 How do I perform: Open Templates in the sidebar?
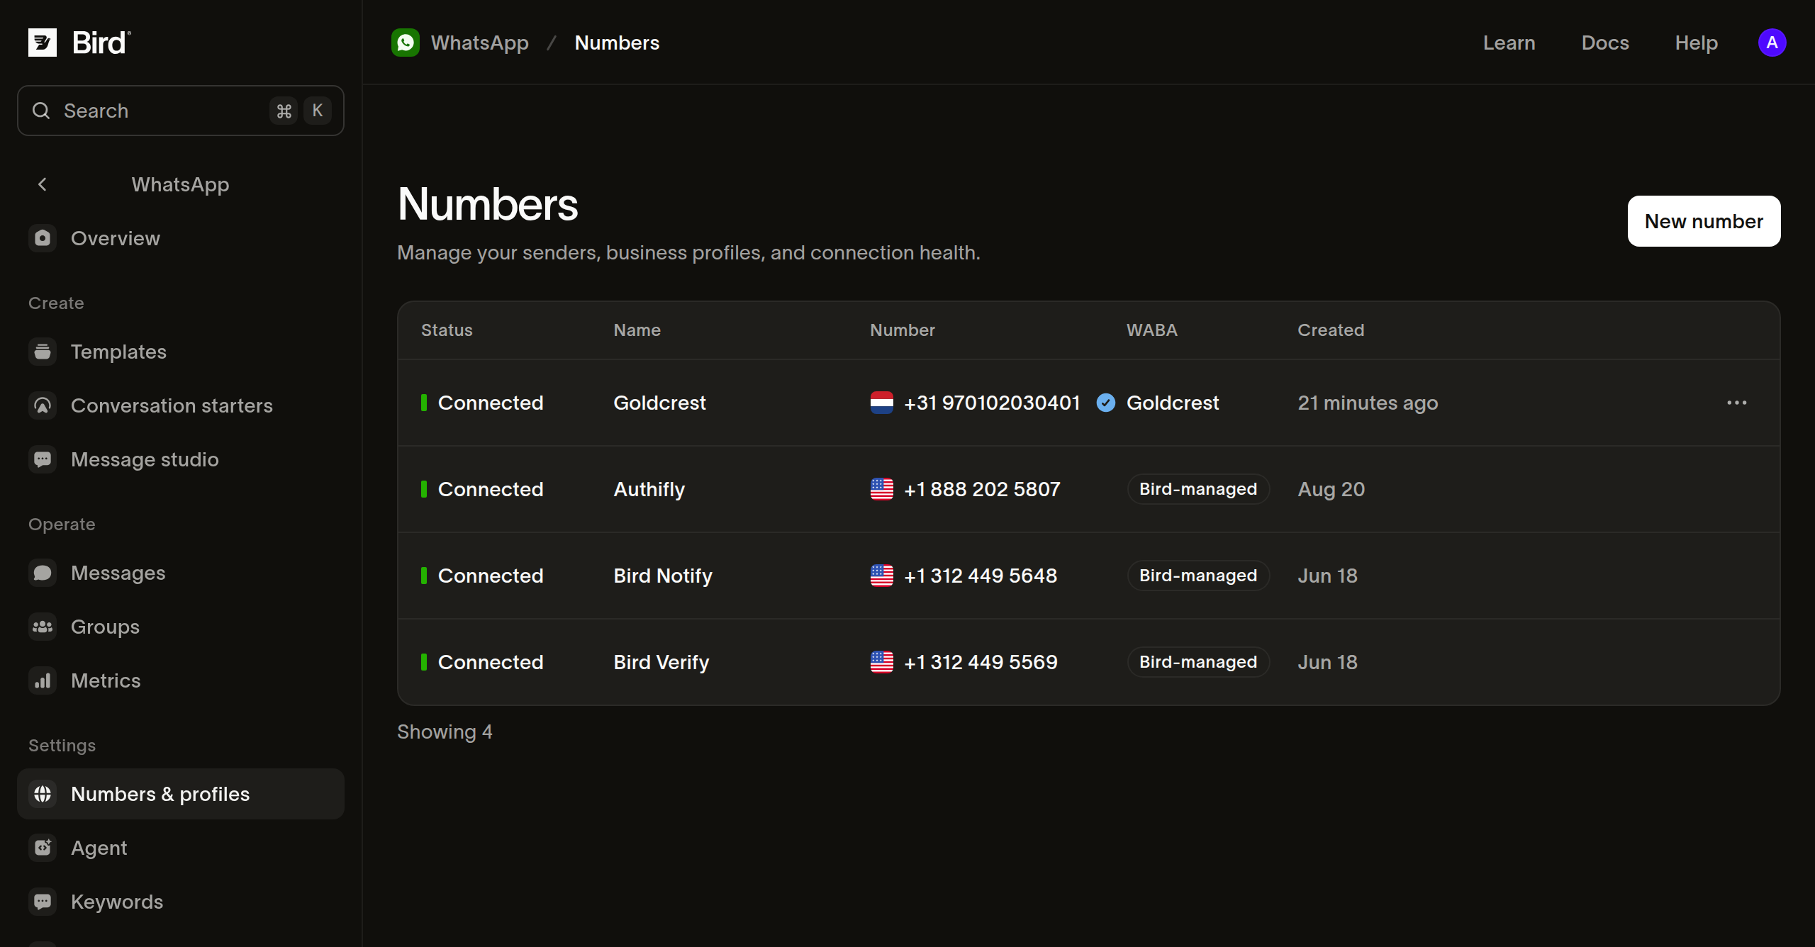coord(181,352)
